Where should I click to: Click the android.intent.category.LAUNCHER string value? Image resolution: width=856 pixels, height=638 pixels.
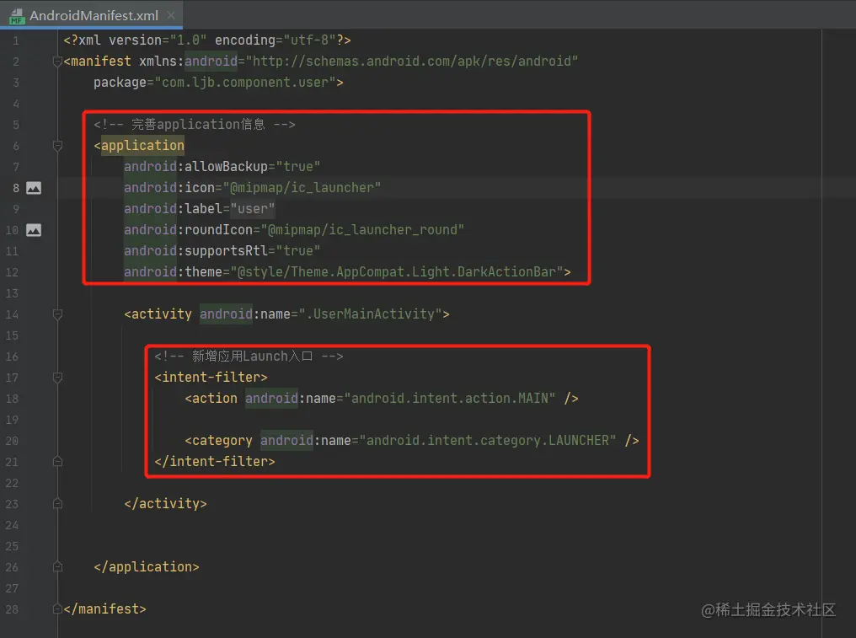[489, 440]
